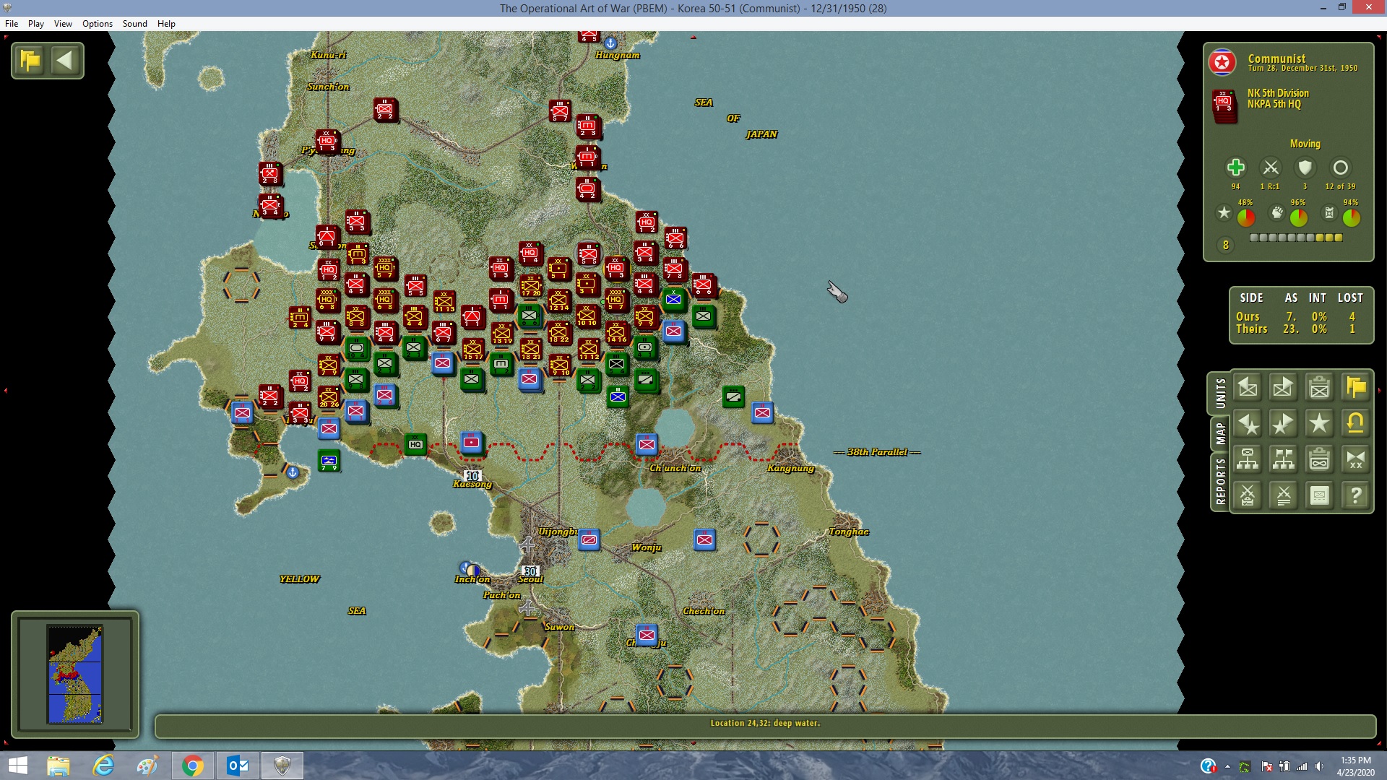The image size is (1387, 780).
Task: Open Google Chrome from the taskbar
Action: point(193,766)
